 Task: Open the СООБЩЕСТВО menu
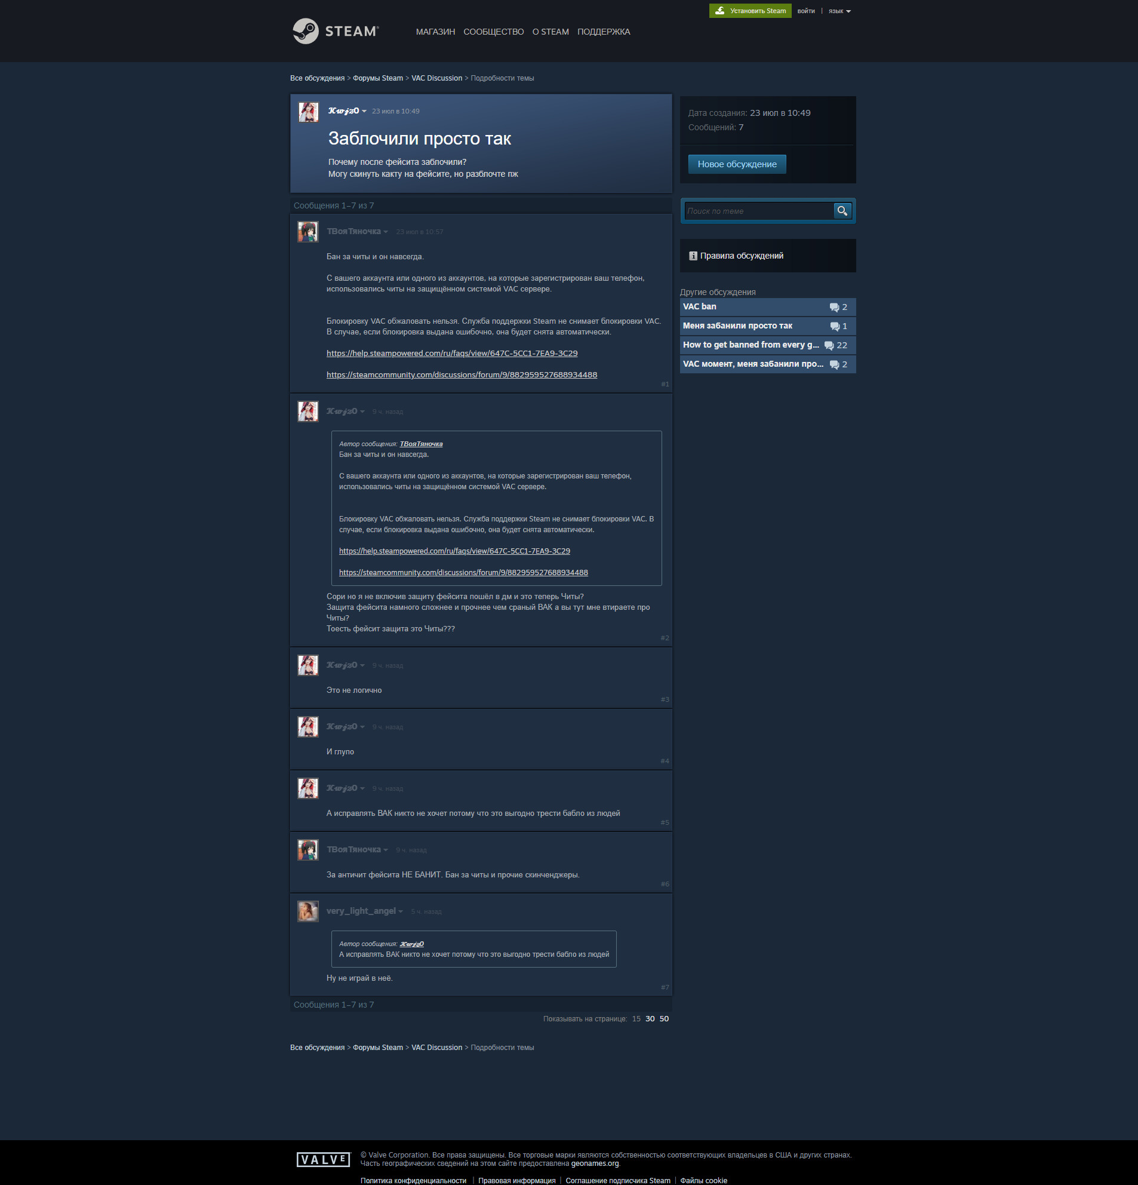point(493,32)
